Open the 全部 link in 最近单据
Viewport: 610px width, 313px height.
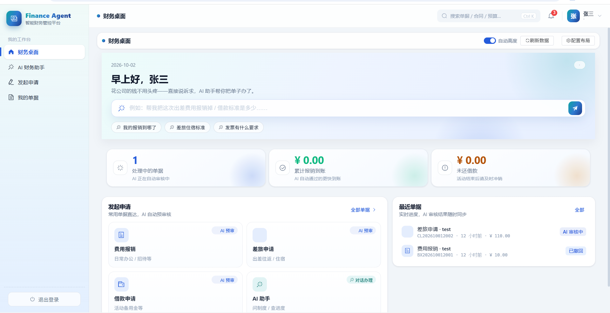tap(579, 210)
